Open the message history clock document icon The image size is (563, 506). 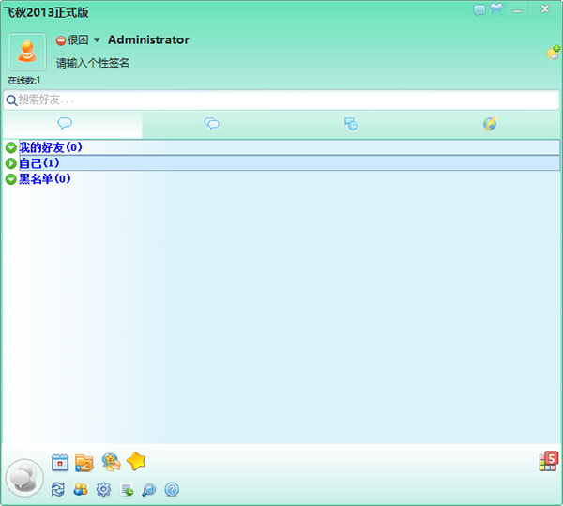(x=127, y=490)
